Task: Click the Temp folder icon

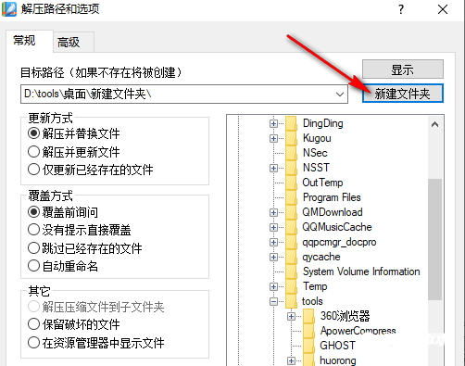Action: pyautogui.click(x=291, y=286)
